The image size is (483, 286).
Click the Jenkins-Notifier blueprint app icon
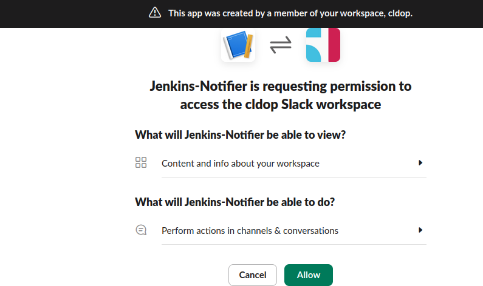238,45
